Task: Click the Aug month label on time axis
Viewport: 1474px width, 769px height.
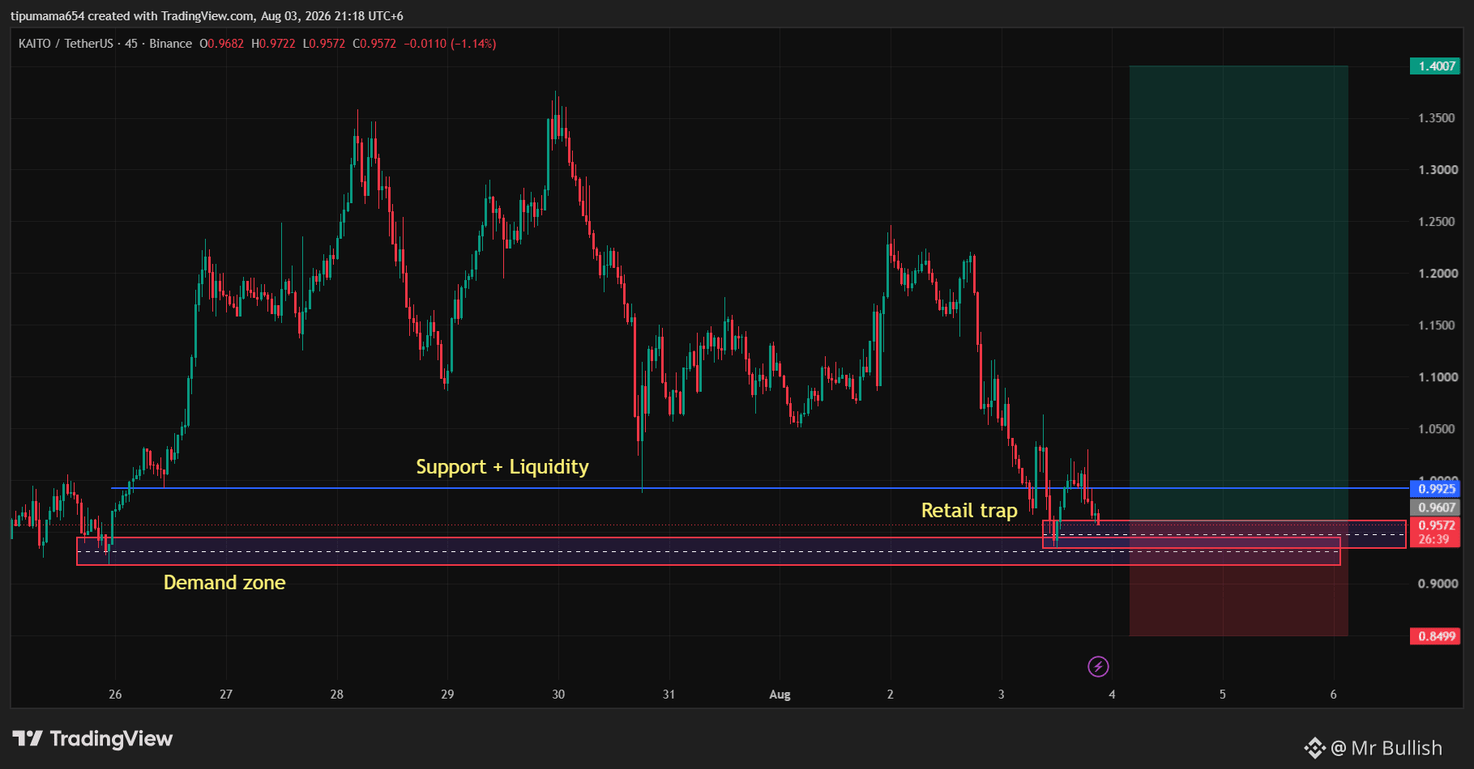Action: point(780,695)
